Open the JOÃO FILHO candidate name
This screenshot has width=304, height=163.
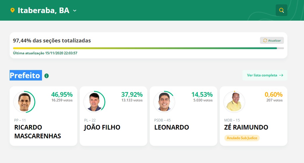tap(102, 128)
